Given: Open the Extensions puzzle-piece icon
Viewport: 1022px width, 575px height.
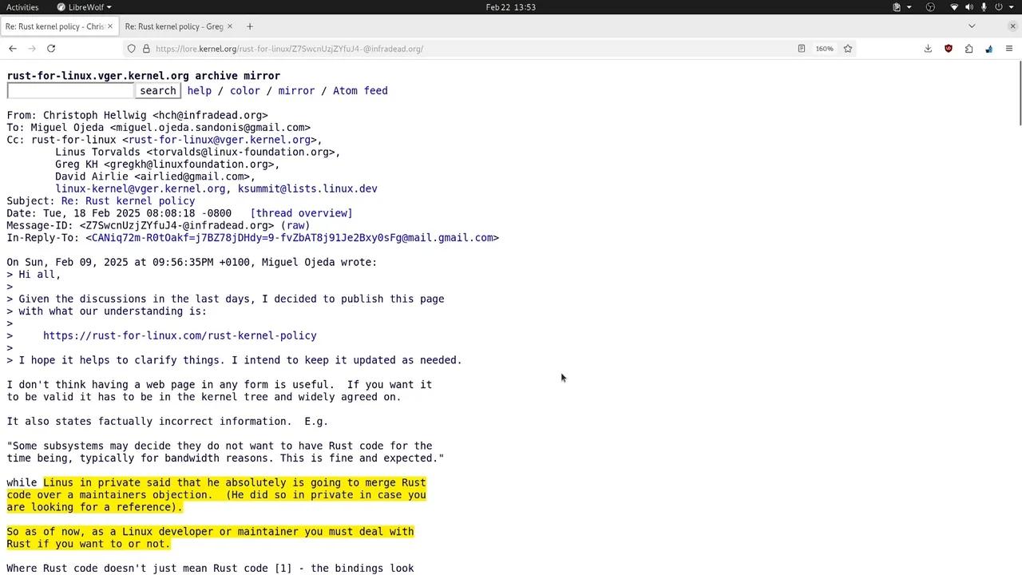Looking at the screenshot, I should 969,49.
